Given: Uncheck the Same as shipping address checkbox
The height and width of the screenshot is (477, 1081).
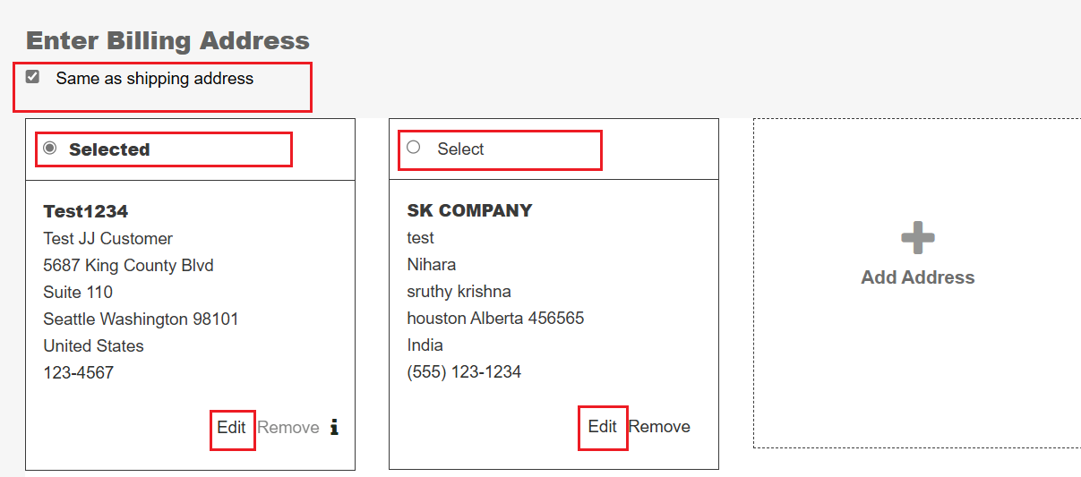Looking at the screenshot, I should pyautogui.click(x=33, y=78).
